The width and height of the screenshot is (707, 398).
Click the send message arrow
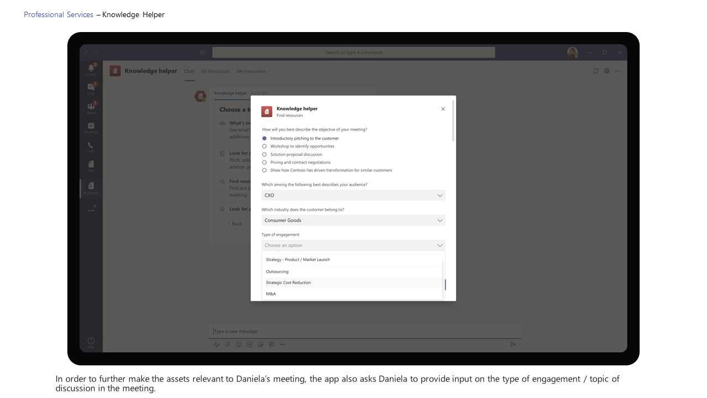coord(513,344)
